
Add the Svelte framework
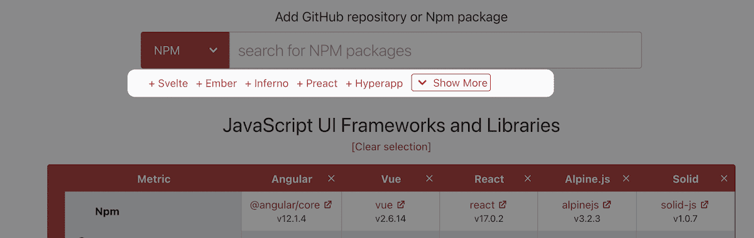tap(168, 83)
